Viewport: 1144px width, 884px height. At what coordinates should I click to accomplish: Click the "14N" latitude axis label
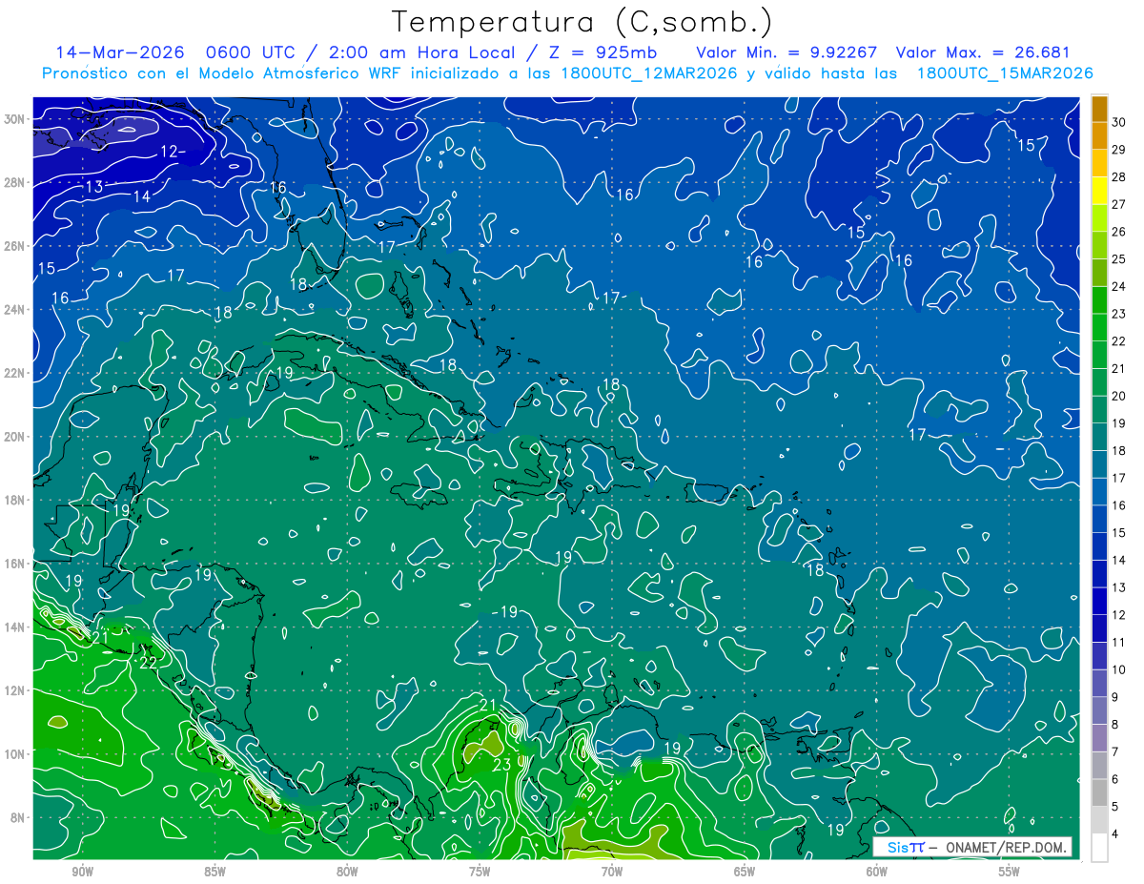click(16, 627)
